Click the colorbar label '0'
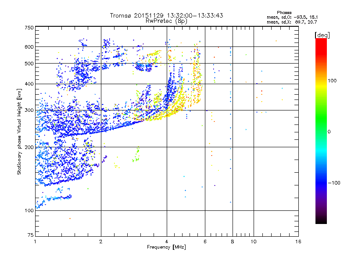This screenshot has height=263, width=351. point(329,132)
